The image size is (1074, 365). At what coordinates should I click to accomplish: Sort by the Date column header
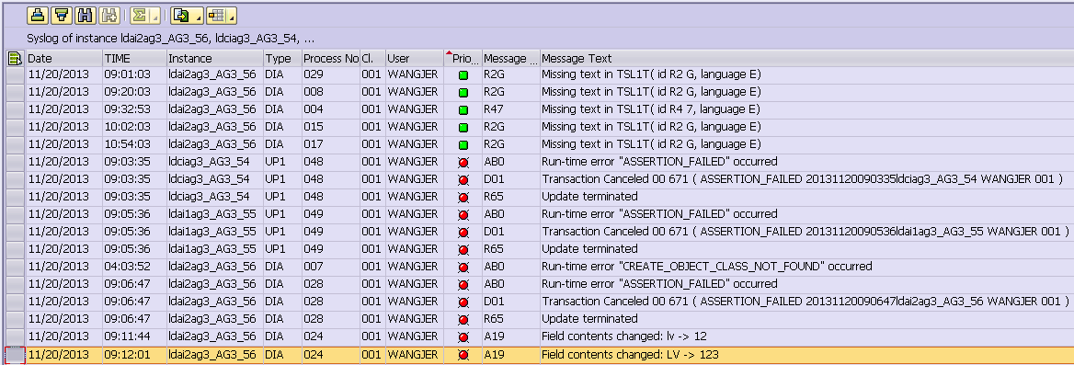64,59
